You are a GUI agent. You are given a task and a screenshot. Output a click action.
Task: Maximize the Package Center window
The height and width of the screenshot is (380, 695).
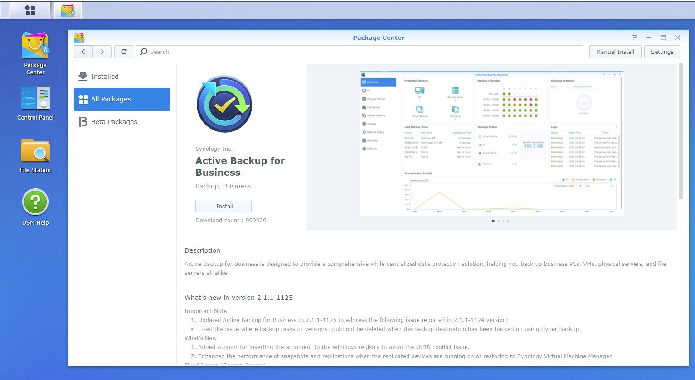pos(663,38)
